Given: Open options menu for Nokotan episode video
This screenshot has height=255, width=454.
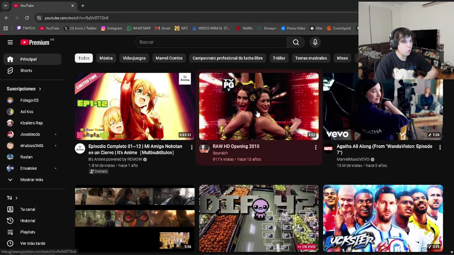Looking at the screenshot, I should (192, 147).
